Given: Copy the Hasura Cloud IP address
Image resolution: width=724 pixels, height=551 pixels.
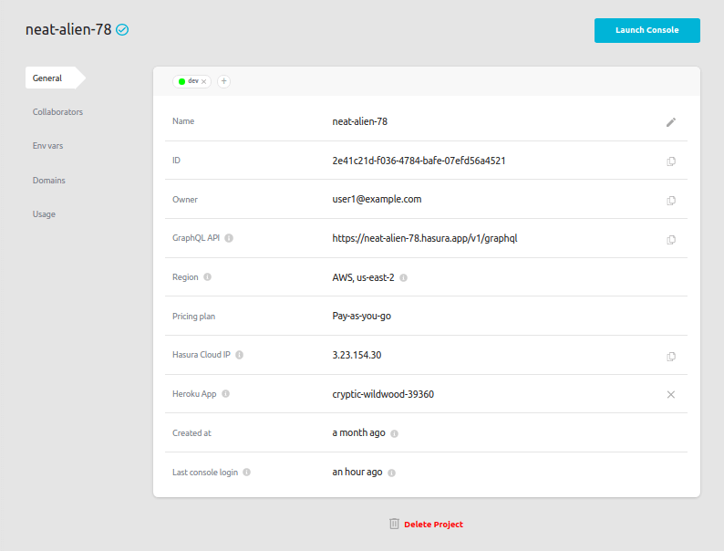Looking at the screenshot, I should (671, 357).
